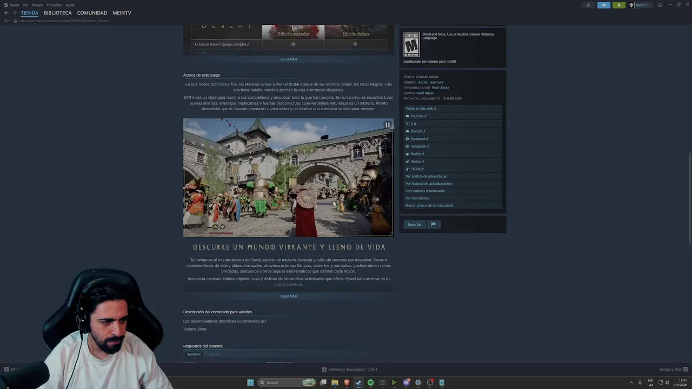Viewport: 692px width, 389px height.
Task: Open the Ayuda menu
Action: tap(70, 5)
